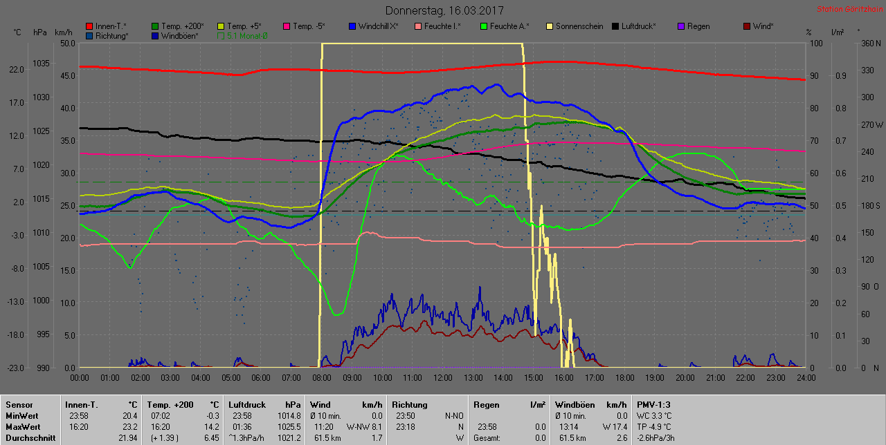The width and height of the screenshot is (886, 445).
Task: Click the Durchschnitt row label
Action: [x=30, y=438]
